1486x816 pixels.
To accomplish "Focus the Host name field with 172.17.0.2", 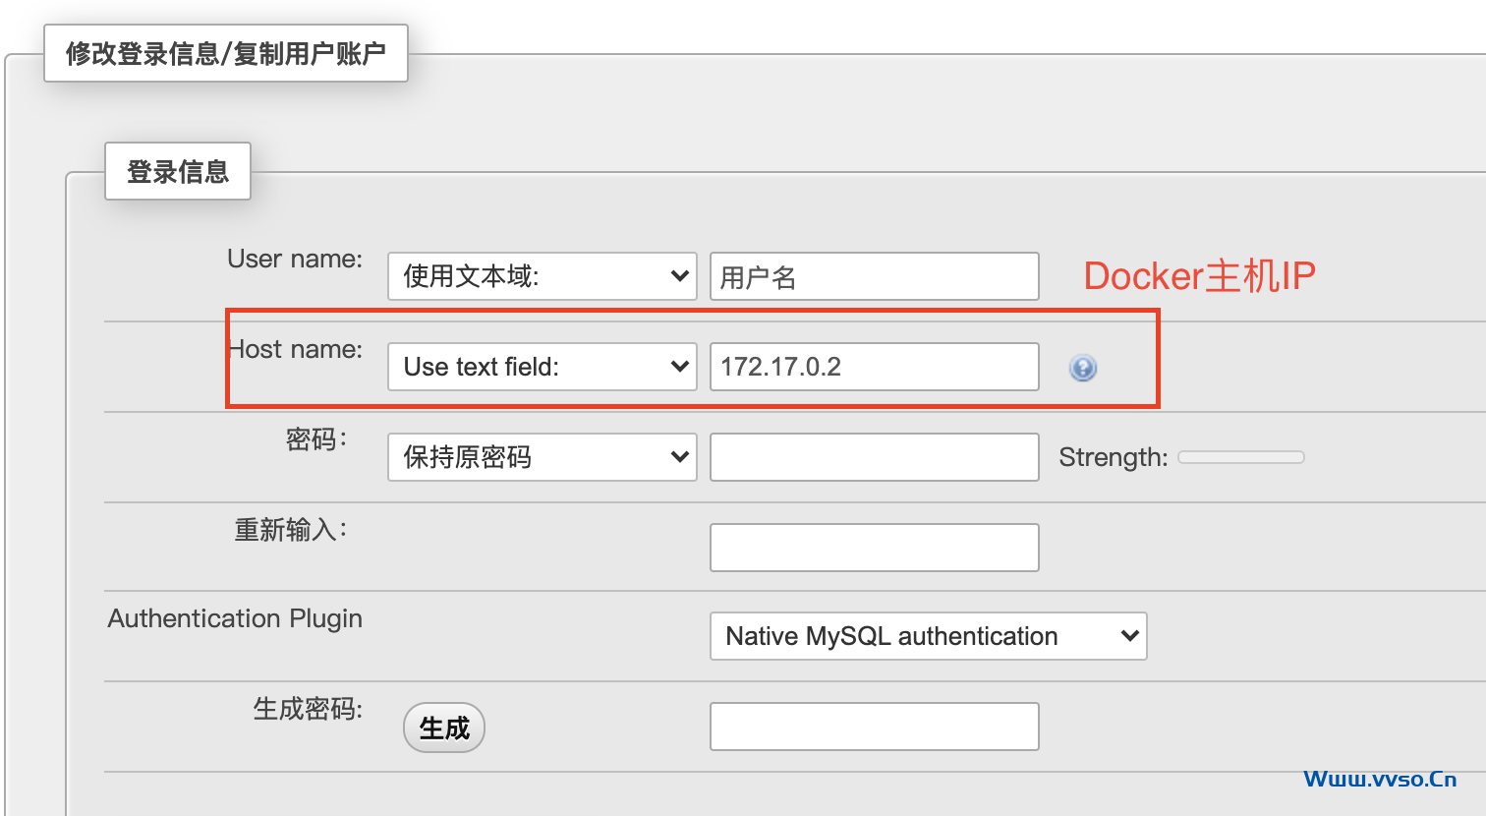I will coord(875,367).
